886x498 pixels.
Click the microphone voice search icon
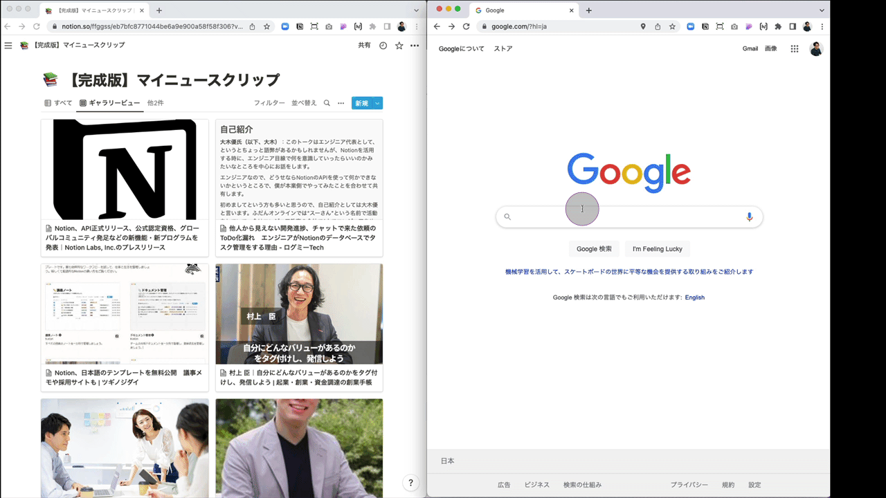tap(749, 216)
